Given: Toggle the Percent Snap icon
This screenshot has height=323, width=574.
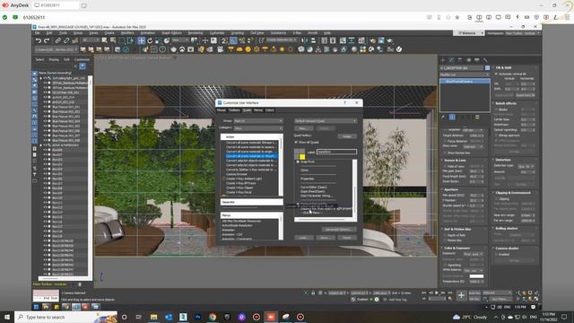Looking at the screenshot, I should click(x=241, y=40).
